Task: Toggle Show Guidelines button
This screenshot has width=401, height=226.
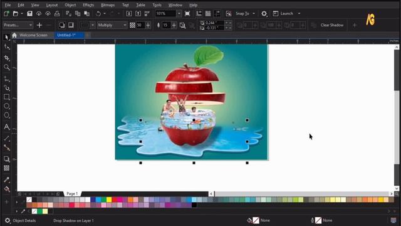Action: coord(217,14)
